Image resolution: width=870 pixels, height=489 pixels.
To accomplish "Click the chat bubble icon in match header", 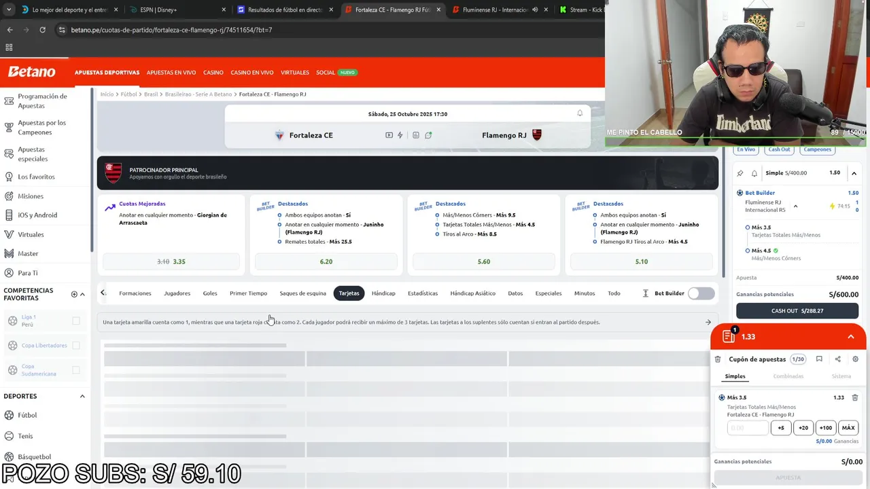I will 428,135.
